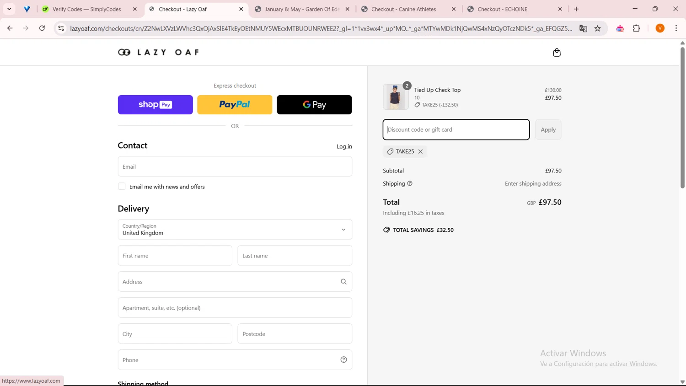The image size is (686, 386).
Task: Click the Apartment, suite field
Action: (x=235, y=308)
